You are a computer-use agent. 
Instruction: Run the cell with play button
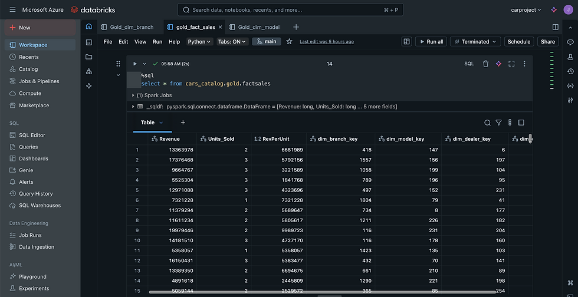click(x=134, y=64)
